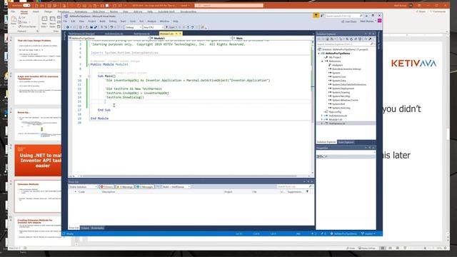Viewport: 457px width, 257px height.
Task: Click the Step Over icon in debug toolbar
Action: 192,27
